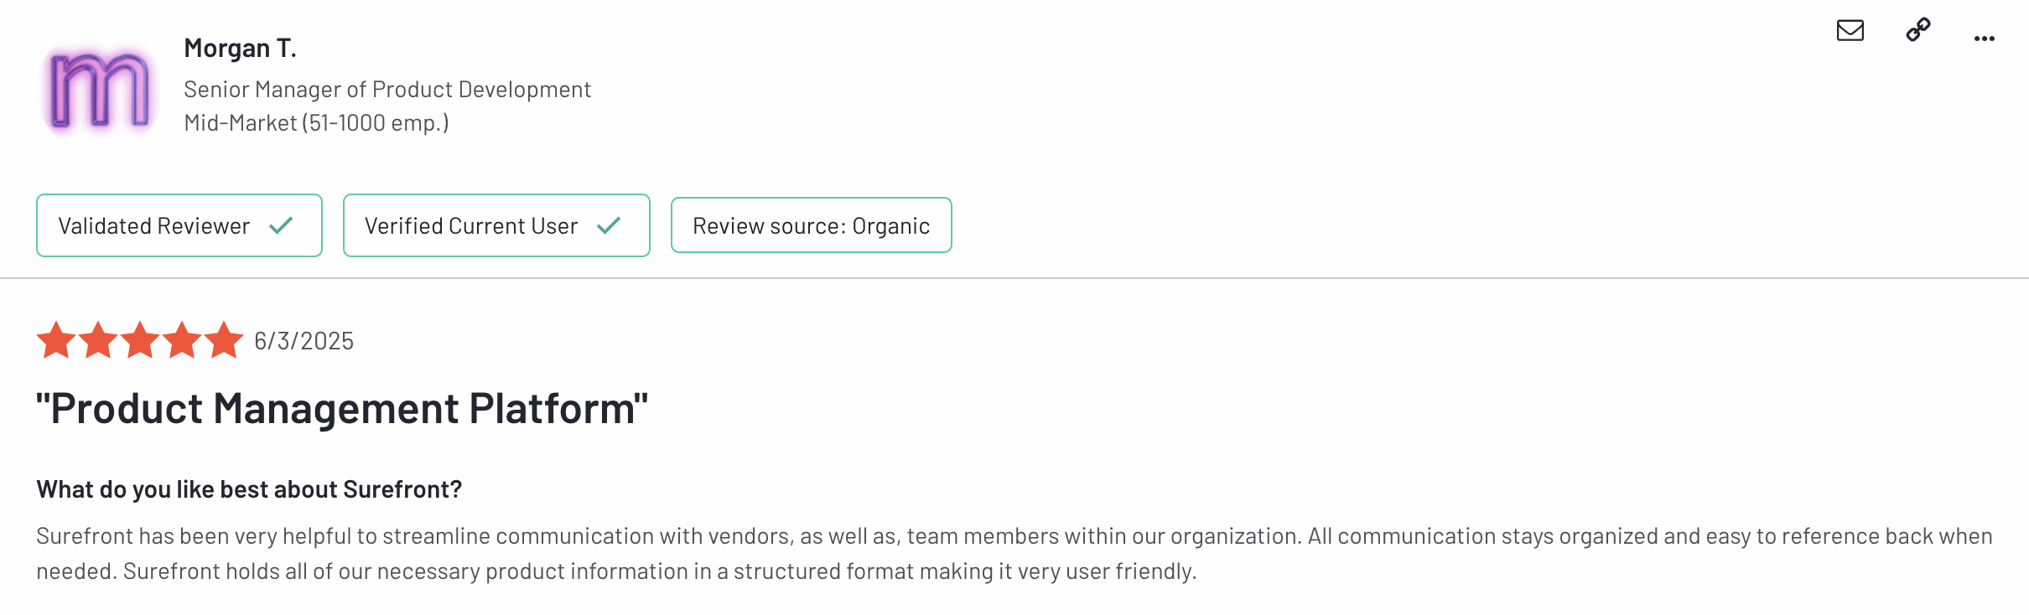Screen dimensions: 2029x615
Task: Copy review link via chain icon
Action: coord(1918,30)
